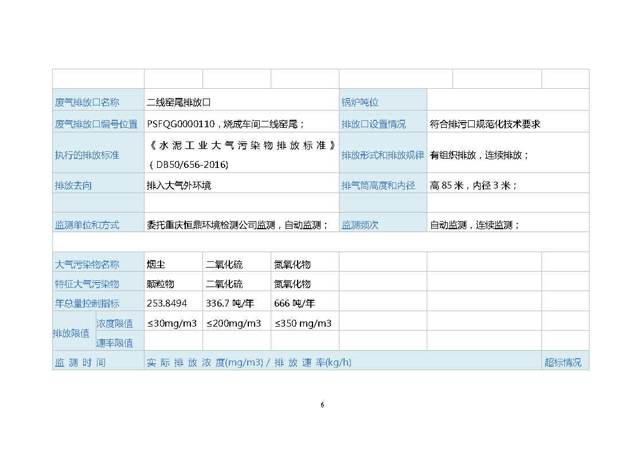
Task: Select 二氧化硫 in the 大气污染物名称 row
Action: pos(224,265)
